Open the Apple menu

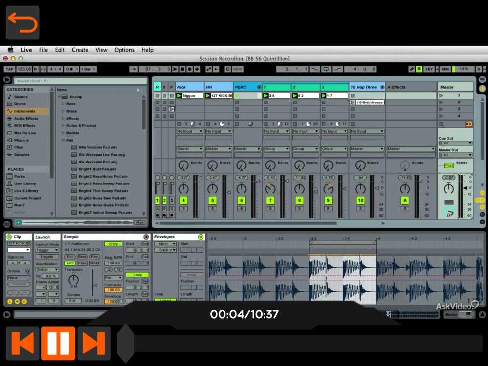11,50
